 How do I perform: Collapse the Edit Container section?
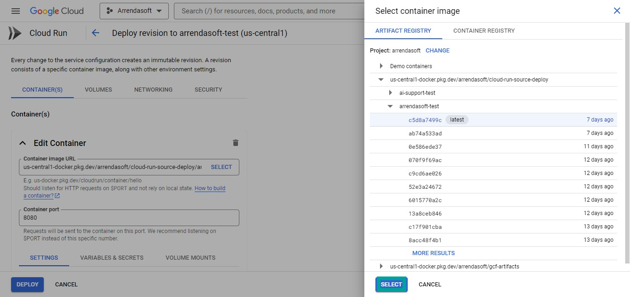pos(23,143)
